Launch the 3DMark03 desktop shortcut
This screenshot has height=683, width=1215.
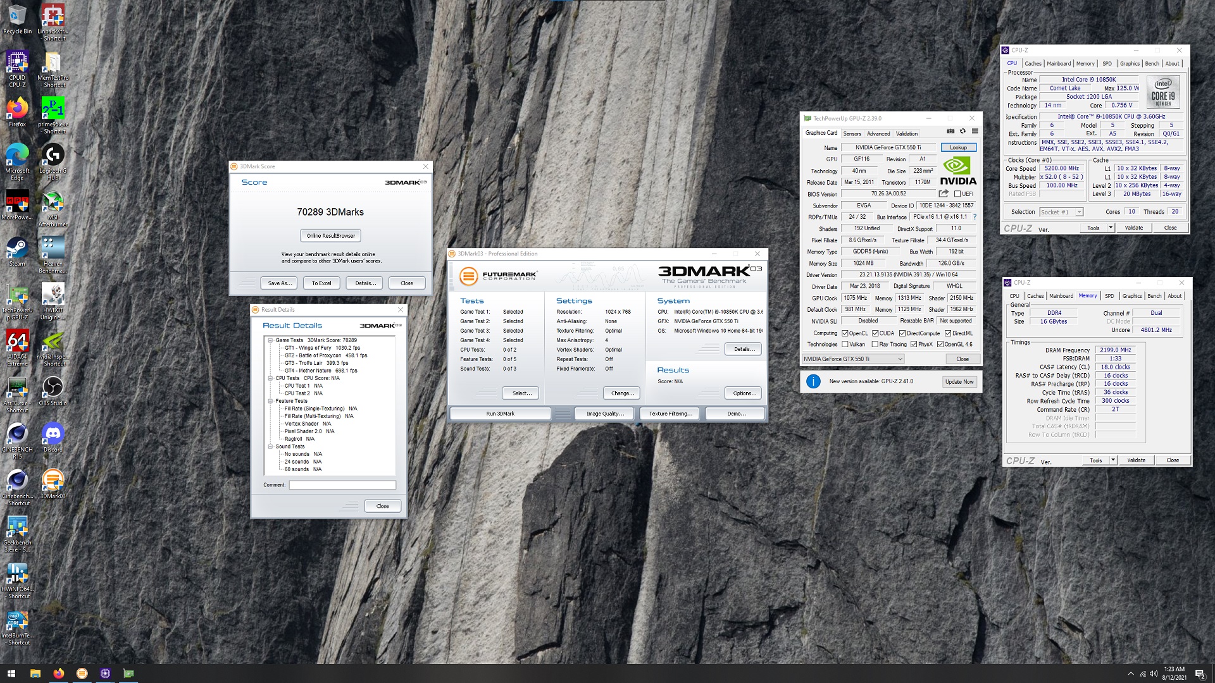53,484
